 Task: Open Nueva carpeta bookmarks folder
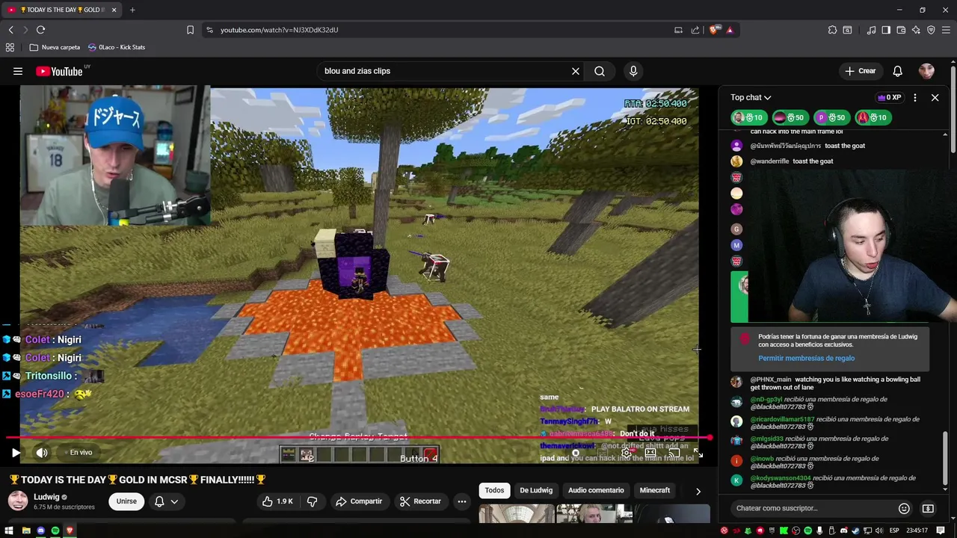[x=55, y=47]
